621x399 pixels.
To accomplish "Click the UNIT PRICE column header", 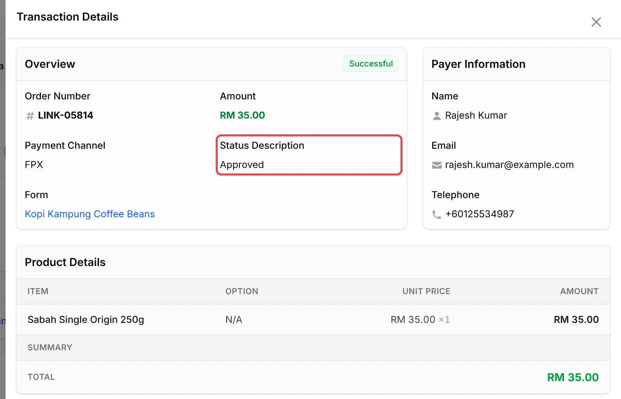I will 426,291.
